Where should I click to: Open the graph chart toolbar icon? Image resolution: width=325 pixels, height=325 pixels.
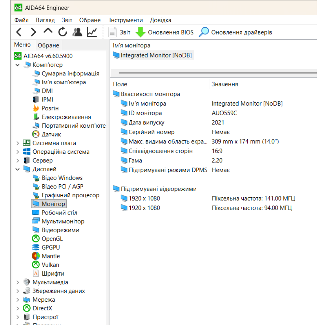[92, 32]
